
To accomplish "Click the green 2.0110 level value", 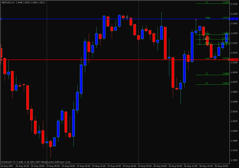I will point(226,58).
